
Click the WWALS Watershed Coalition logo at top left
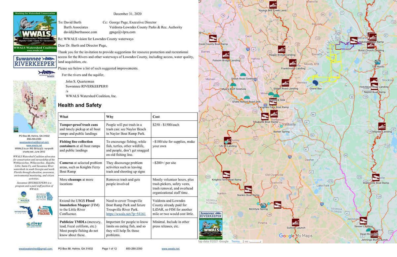point(35,32)
